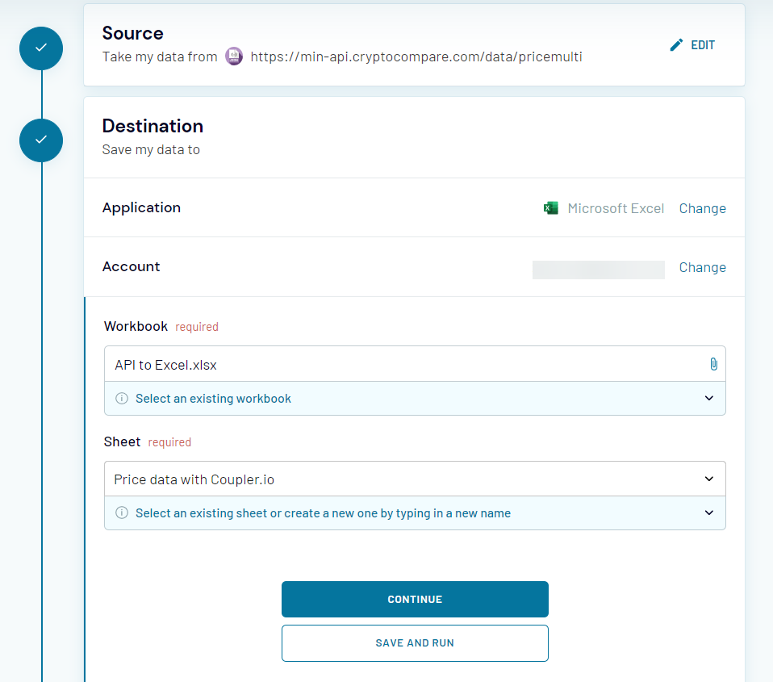
Task: Click the info icon in workbook hint
Action: pyautogui.click(x=122, y=399)
